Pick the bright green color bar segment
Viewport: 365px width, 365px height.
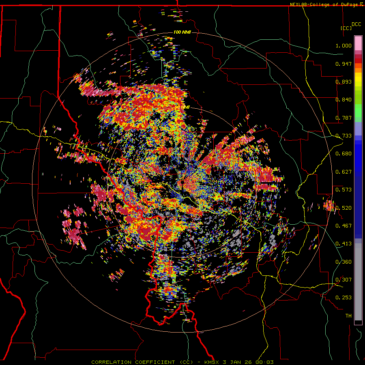(x=358, y=111)
